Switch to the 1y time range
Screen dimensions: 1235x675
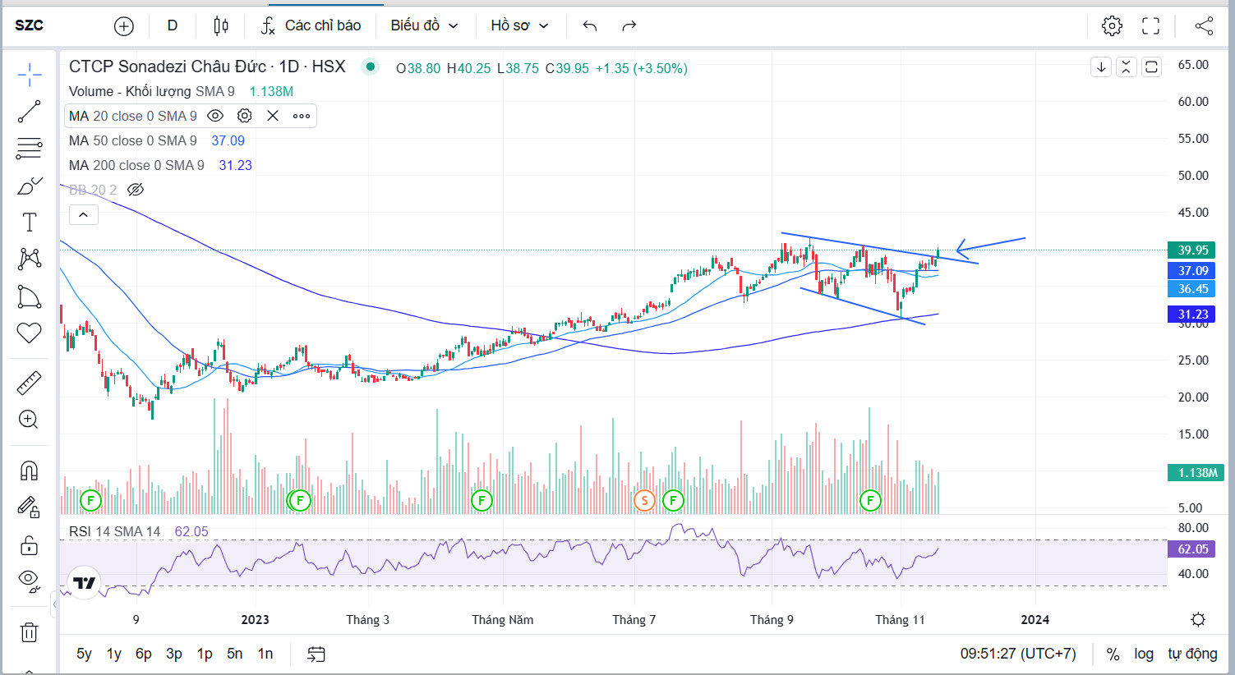click(x=113, y=654)
